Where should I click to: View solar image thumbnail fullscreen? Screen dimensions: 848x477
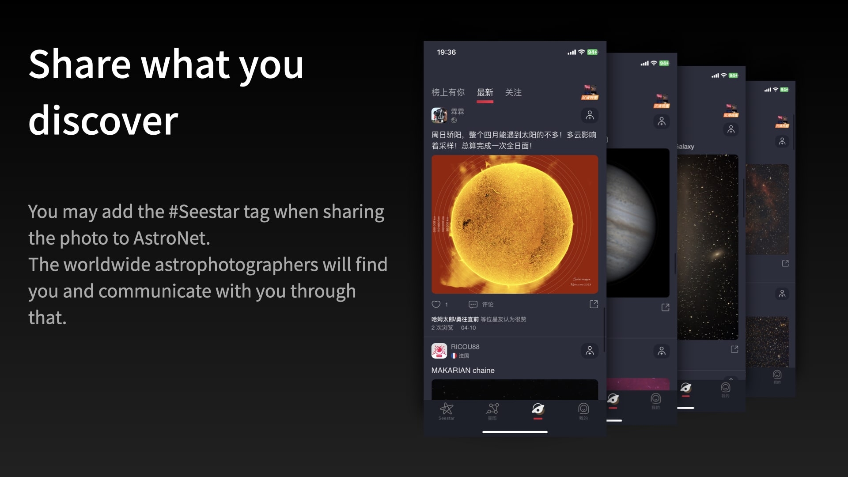pos(514,225)
